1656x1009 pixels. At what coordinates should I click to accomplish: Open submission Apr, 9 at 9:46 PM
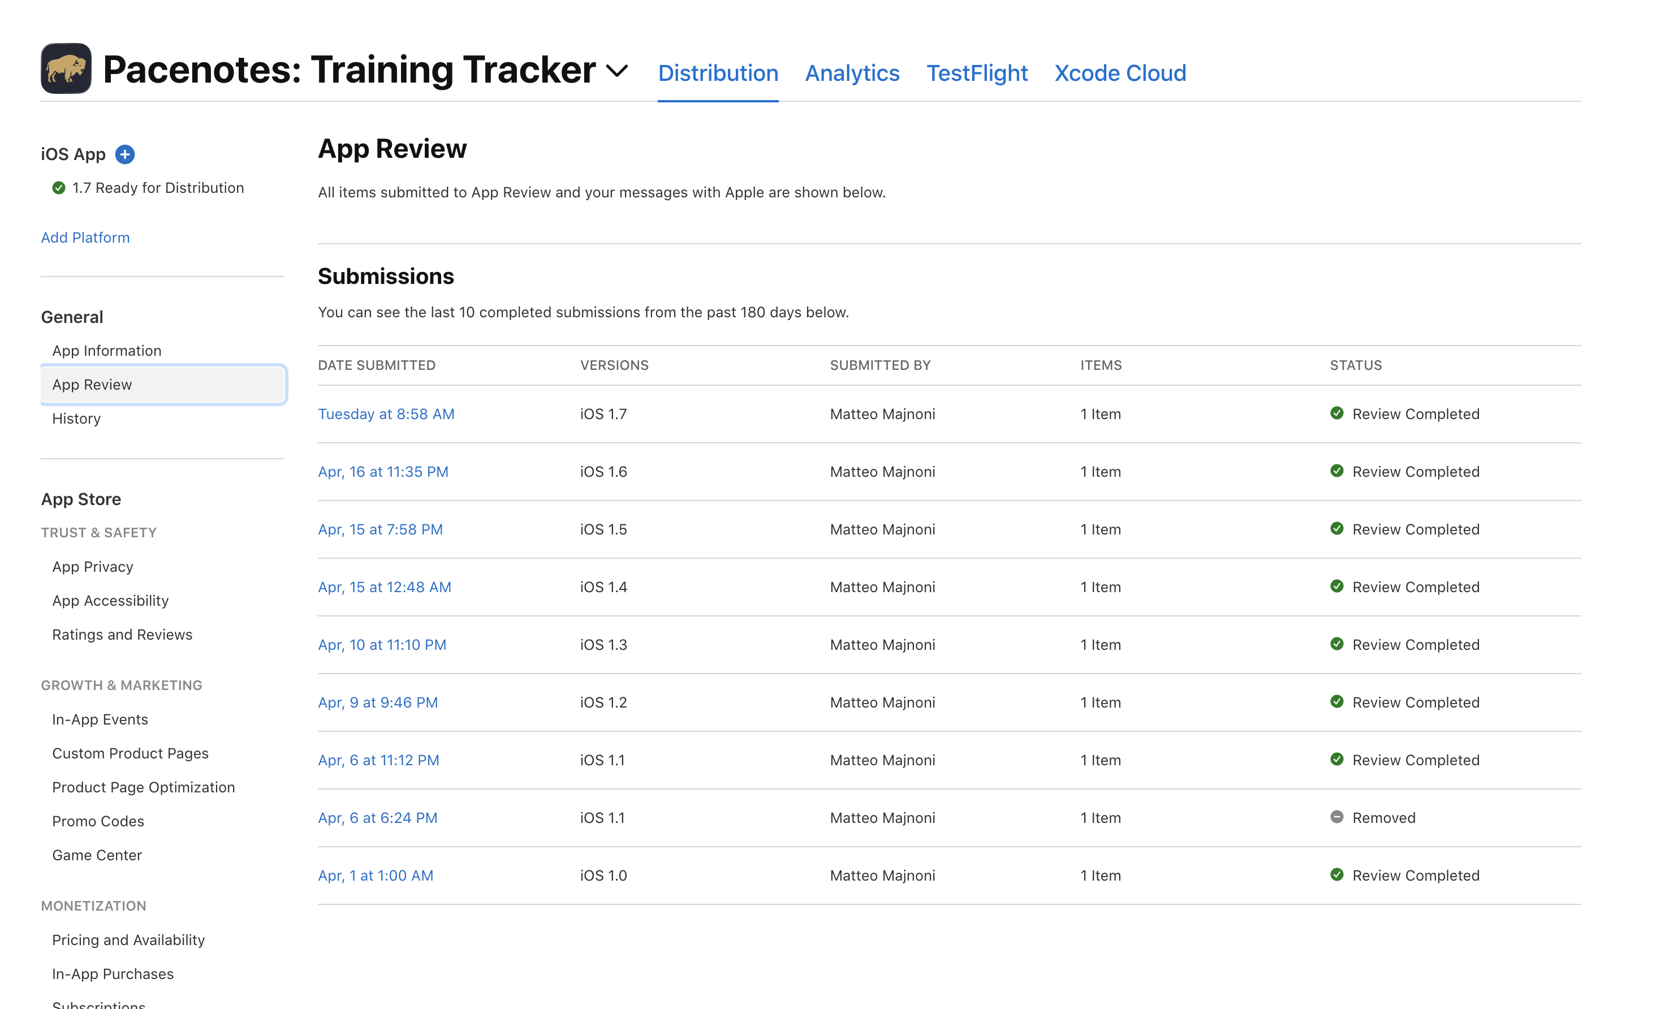pos(378,702)
